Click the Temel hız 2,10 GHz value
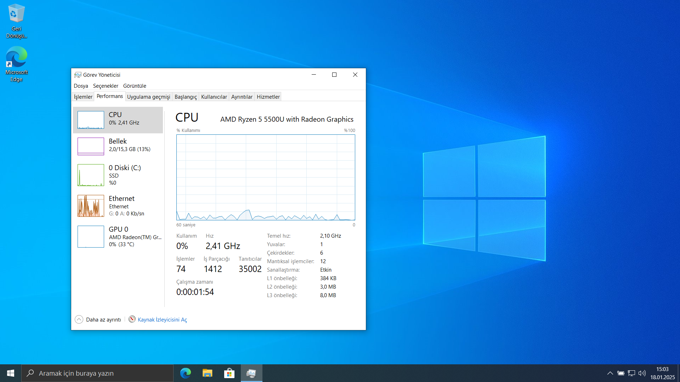The image size is (680, 382). tap(330, 236)
